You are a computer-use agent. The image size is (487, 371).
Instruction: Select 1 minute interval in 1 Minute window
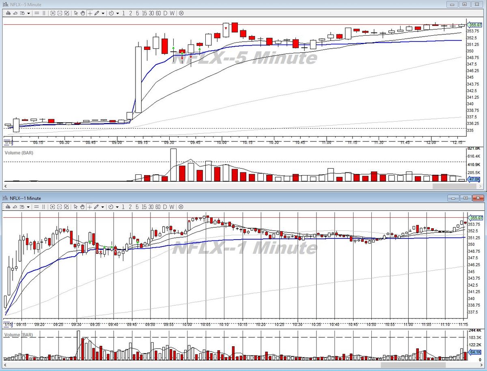123,207
